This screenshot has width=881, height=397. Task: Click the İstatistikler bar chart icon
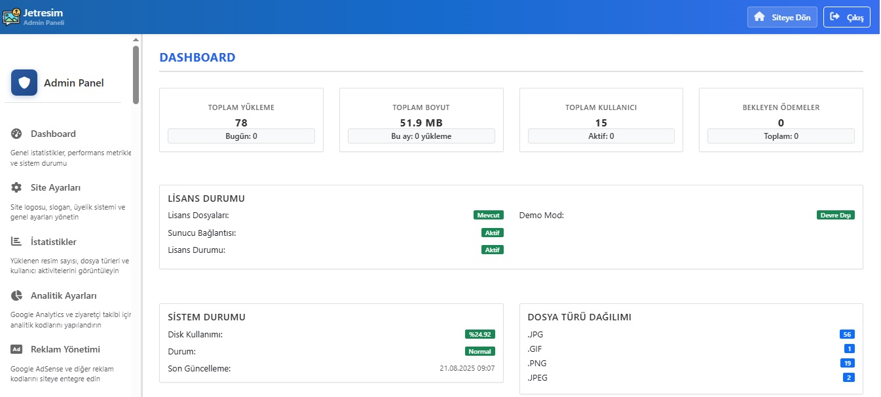(x=17, y=242)
